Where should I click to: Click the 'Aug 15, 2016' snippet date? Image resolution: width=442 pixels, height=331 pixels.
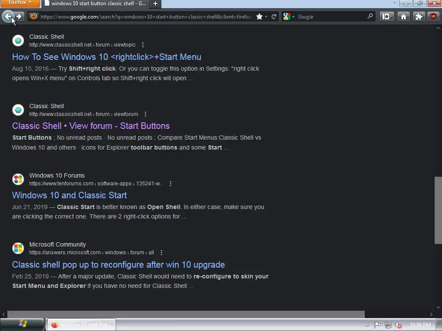coord(30,69)
